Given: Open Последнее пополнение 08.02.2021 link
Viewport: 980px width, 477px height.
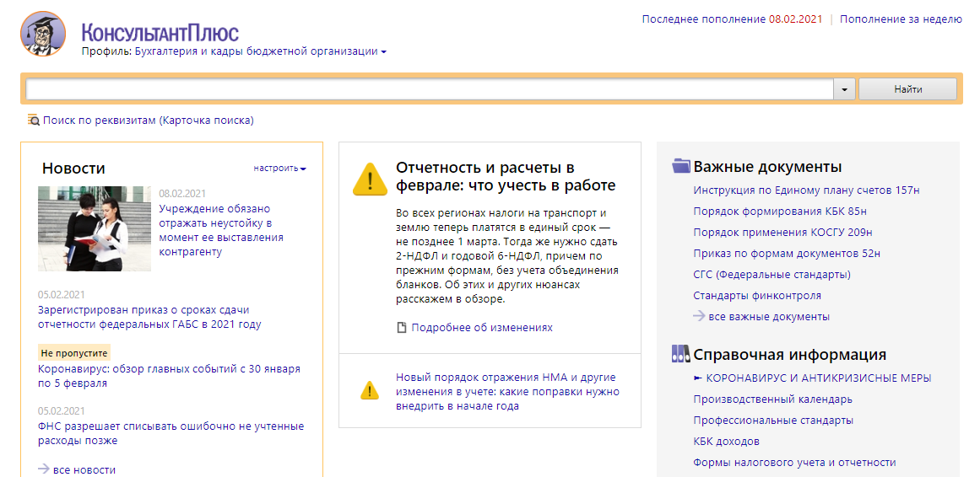Looking at the screenshot, I should 731,19.
